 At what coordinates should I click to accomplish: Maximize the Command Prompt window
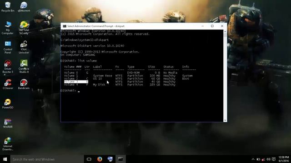tap(212, 26)
